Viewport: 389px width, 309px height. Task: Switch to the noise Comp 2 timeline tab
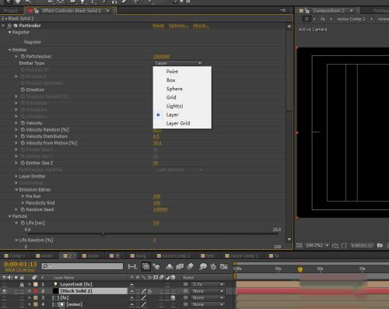click(173, 256)
